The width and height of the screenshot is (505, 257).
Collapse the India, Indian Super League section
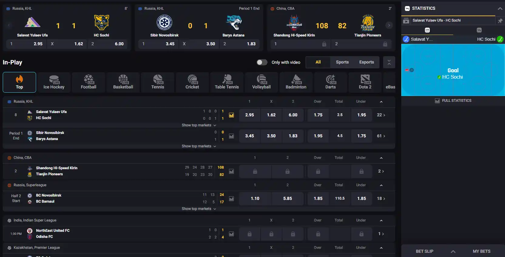click(x=381, y=221)
